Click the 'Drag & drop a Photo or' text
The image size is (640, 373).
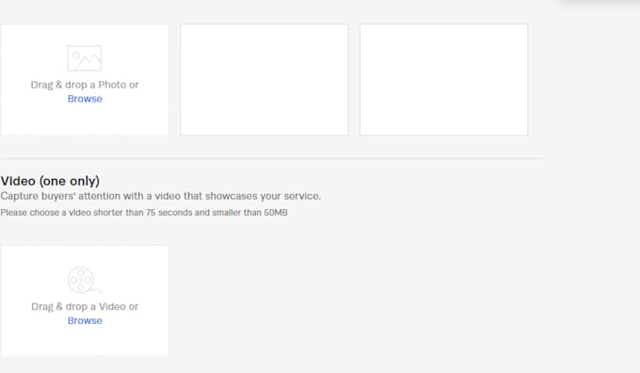pyautogui.click(x=85, y=85)
